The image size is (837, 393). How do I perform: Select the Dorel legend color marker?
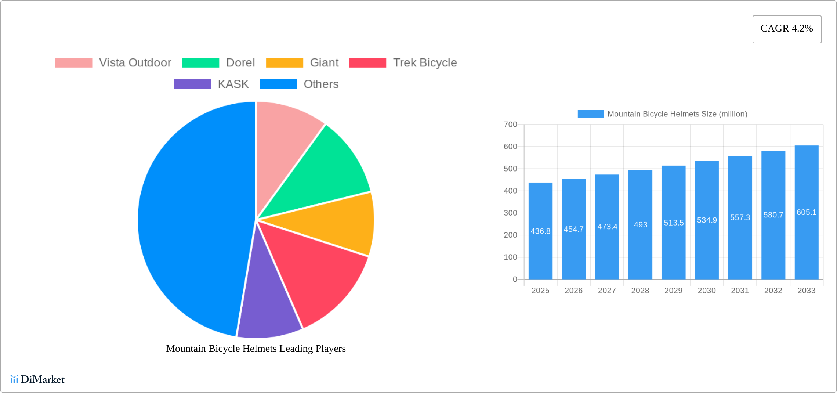[x=201, y=62]
